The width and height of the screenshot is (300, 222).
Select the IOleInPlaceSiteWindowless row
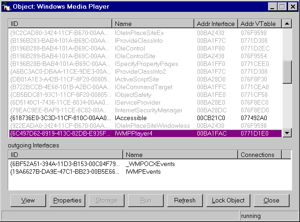pyautogui.click(x=145, y=126)
